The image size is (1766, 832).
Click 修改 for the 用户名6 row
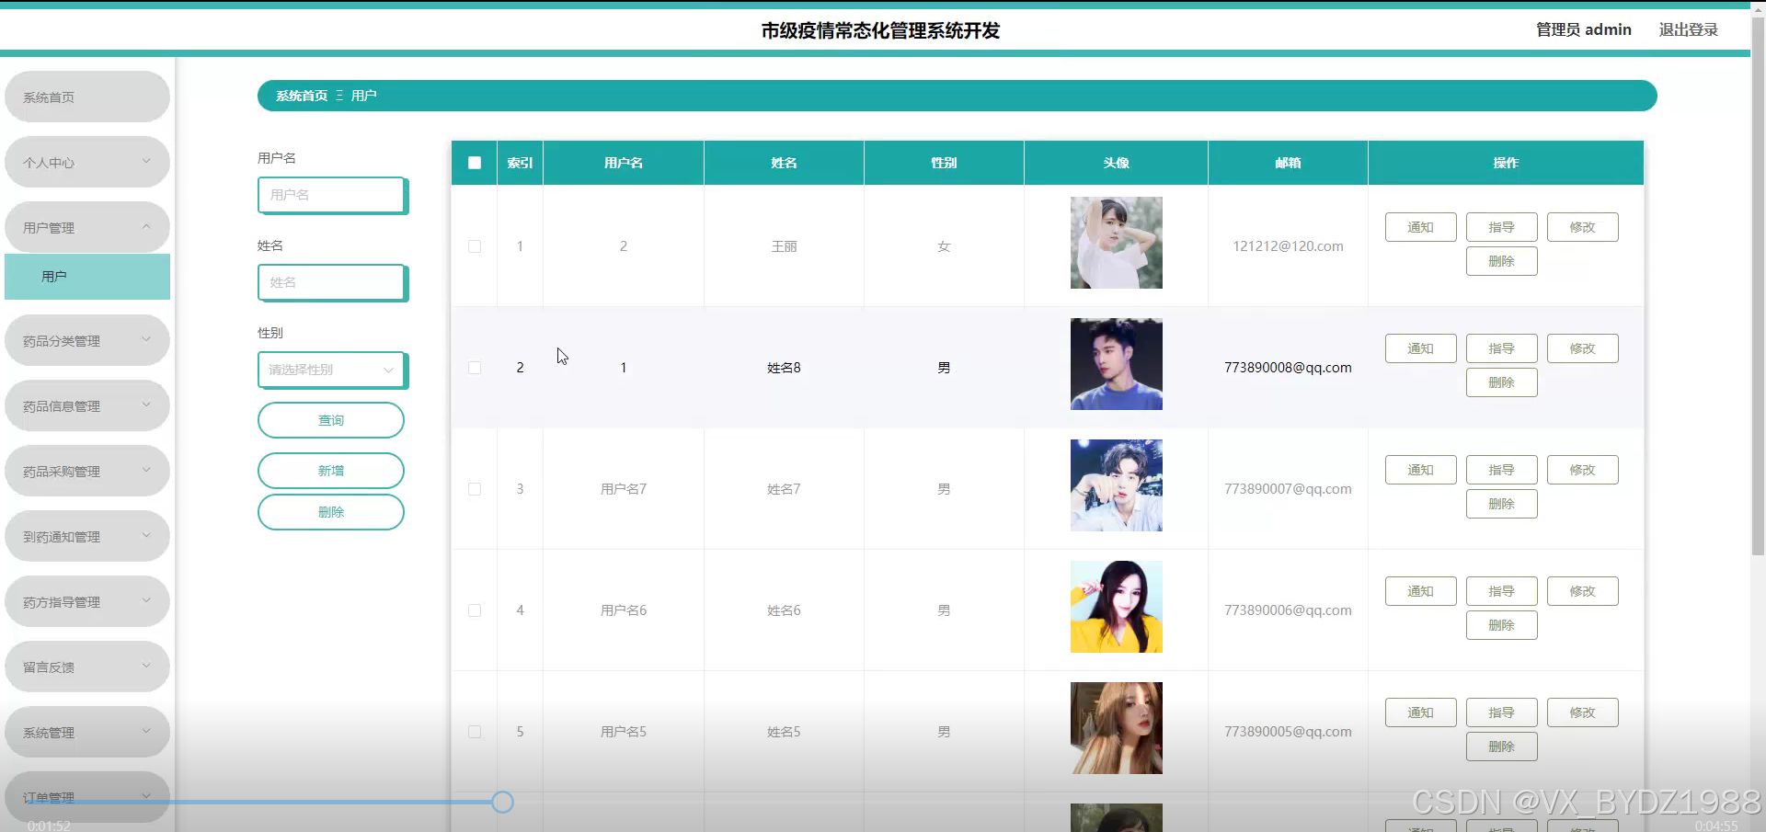(x=1582, y=591)
